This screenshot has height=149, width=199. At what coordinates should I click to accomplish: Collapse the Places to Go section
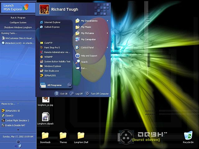[x=18, y=104]
